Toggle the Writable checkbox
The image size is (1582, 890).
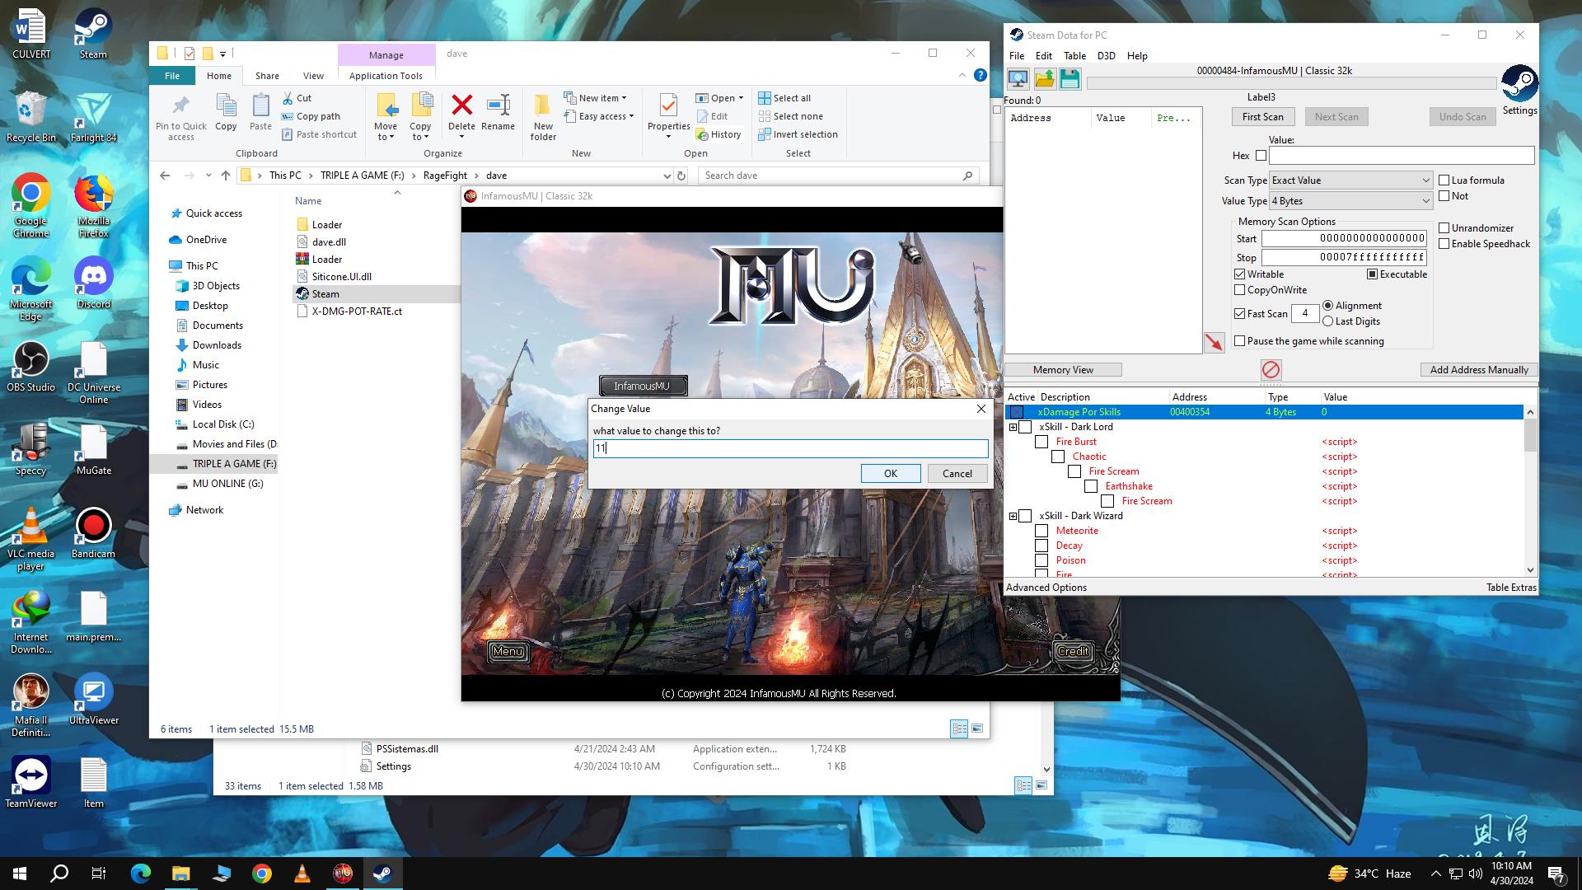(x=1239, y=274)
